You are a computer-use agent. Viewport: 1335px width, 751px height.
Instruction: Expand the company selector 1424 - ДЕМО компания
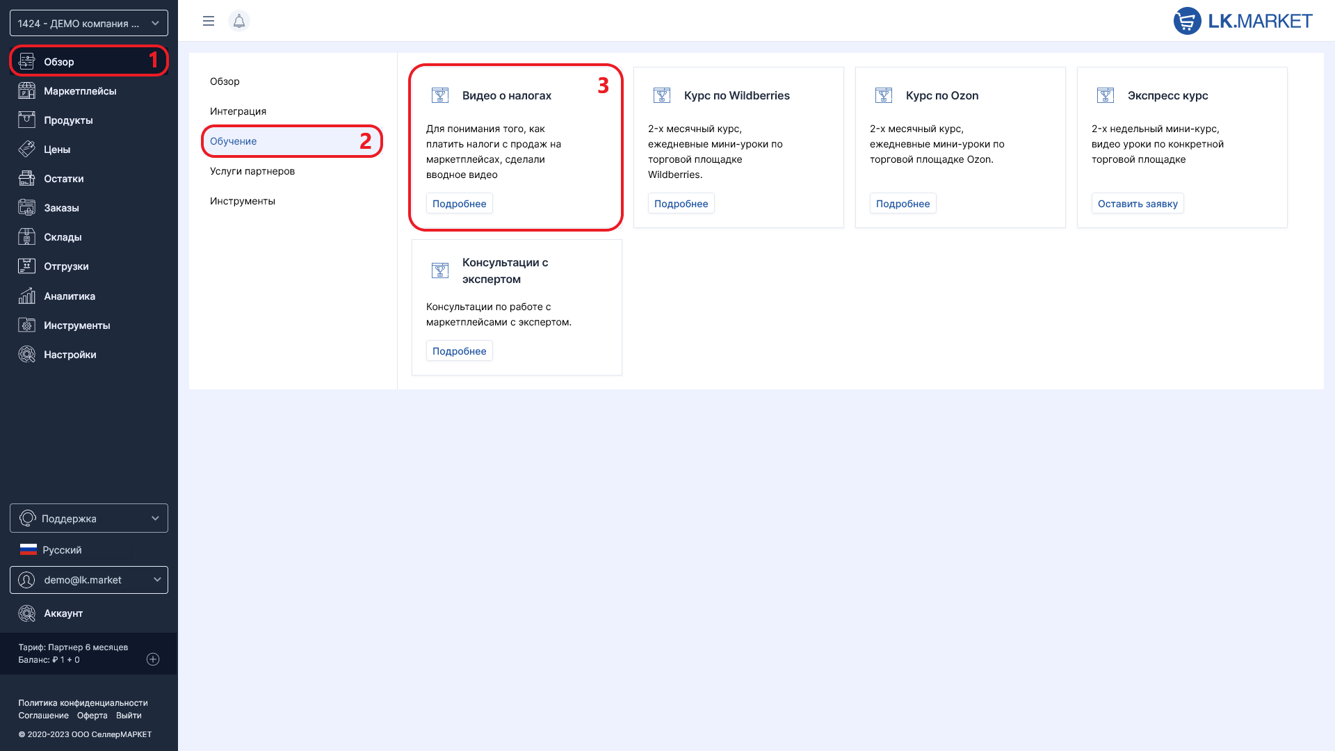point(89,23)
